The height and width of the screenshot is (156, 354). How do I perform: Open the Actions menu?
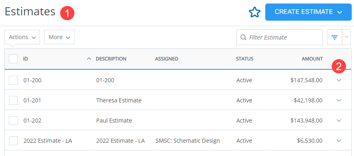click(x=22, y=37)
